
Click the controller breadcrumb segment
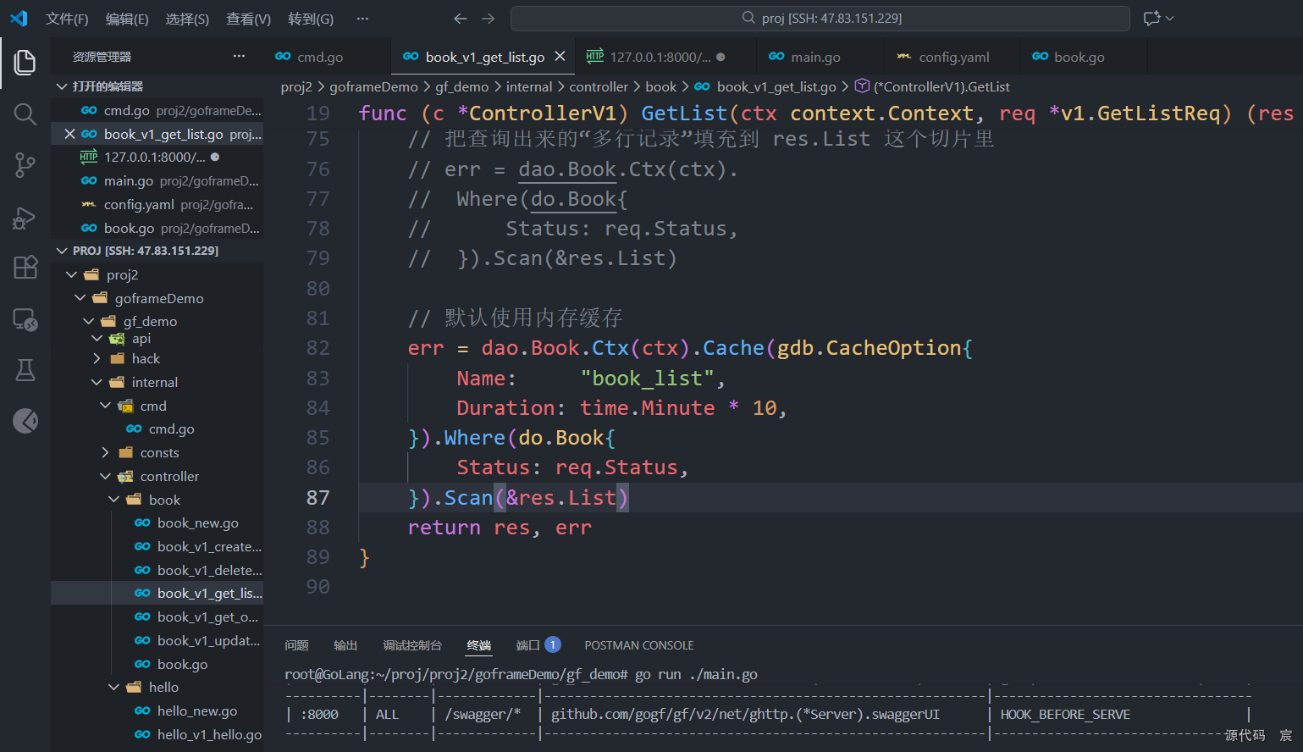coord(599,86)
